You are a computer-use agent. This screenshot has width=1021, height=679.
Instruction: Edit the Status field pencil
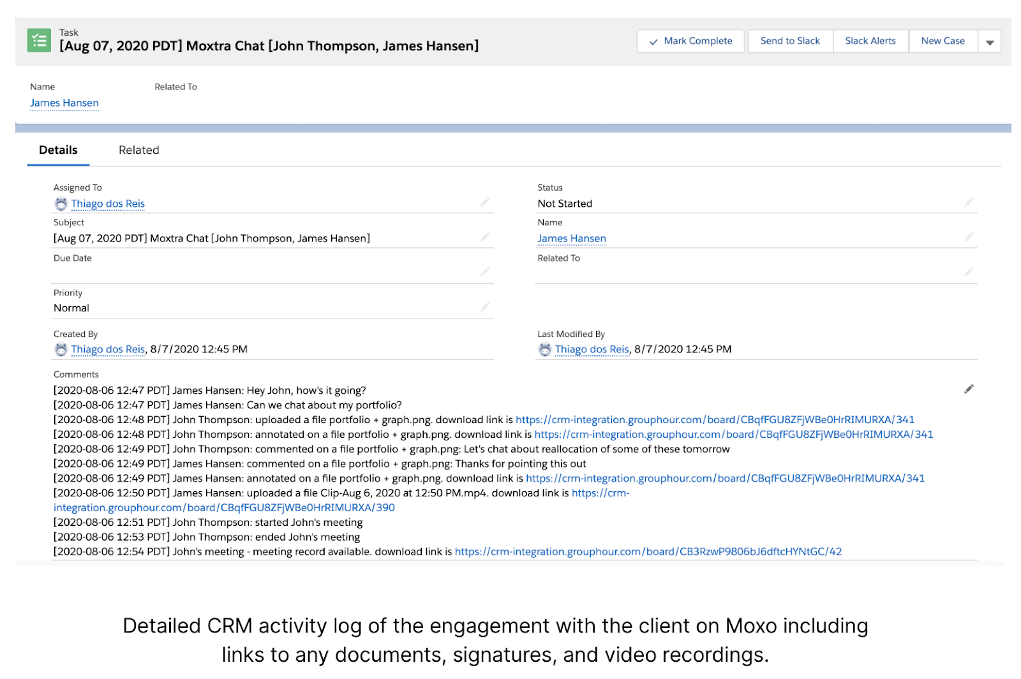[969, 202]
